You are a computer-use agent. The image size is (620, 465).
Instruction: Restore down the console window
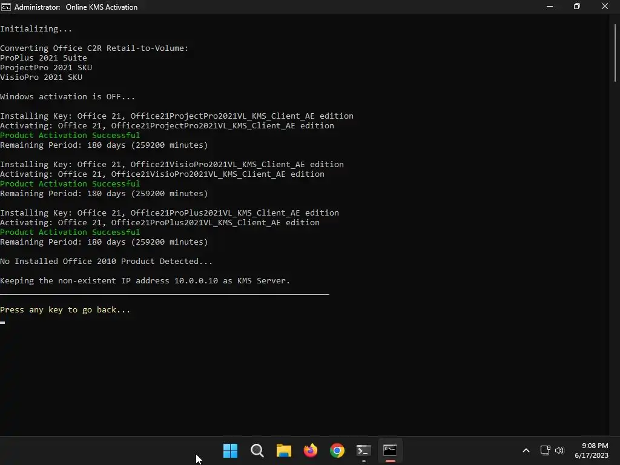point(577,7)
